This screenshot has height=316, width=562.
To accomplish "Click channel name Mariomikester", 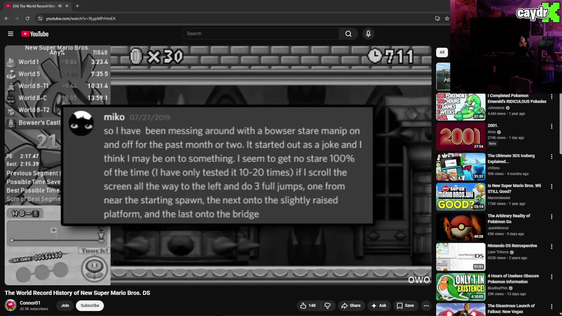I will click(499, 198).
